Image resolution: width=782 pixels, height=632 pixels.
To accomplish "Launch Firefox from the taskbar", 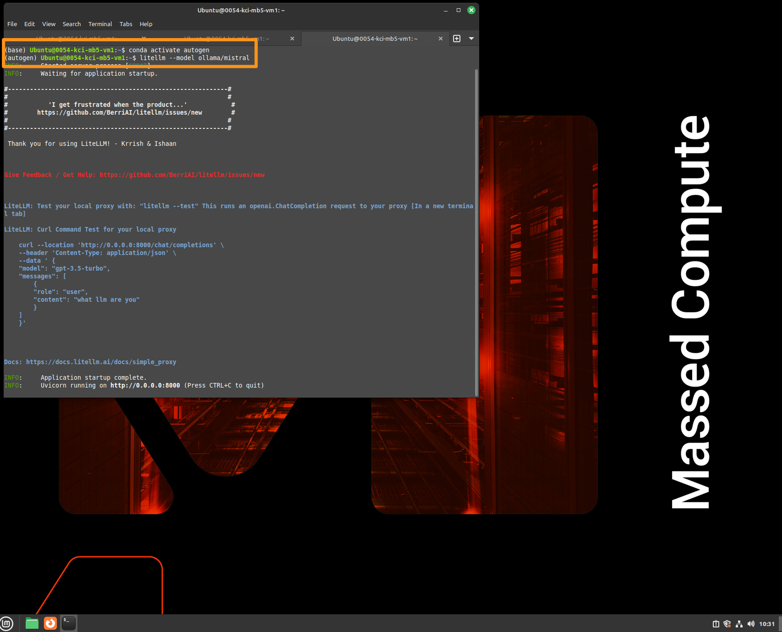I will pyautogui.click(x=50, y=623).
